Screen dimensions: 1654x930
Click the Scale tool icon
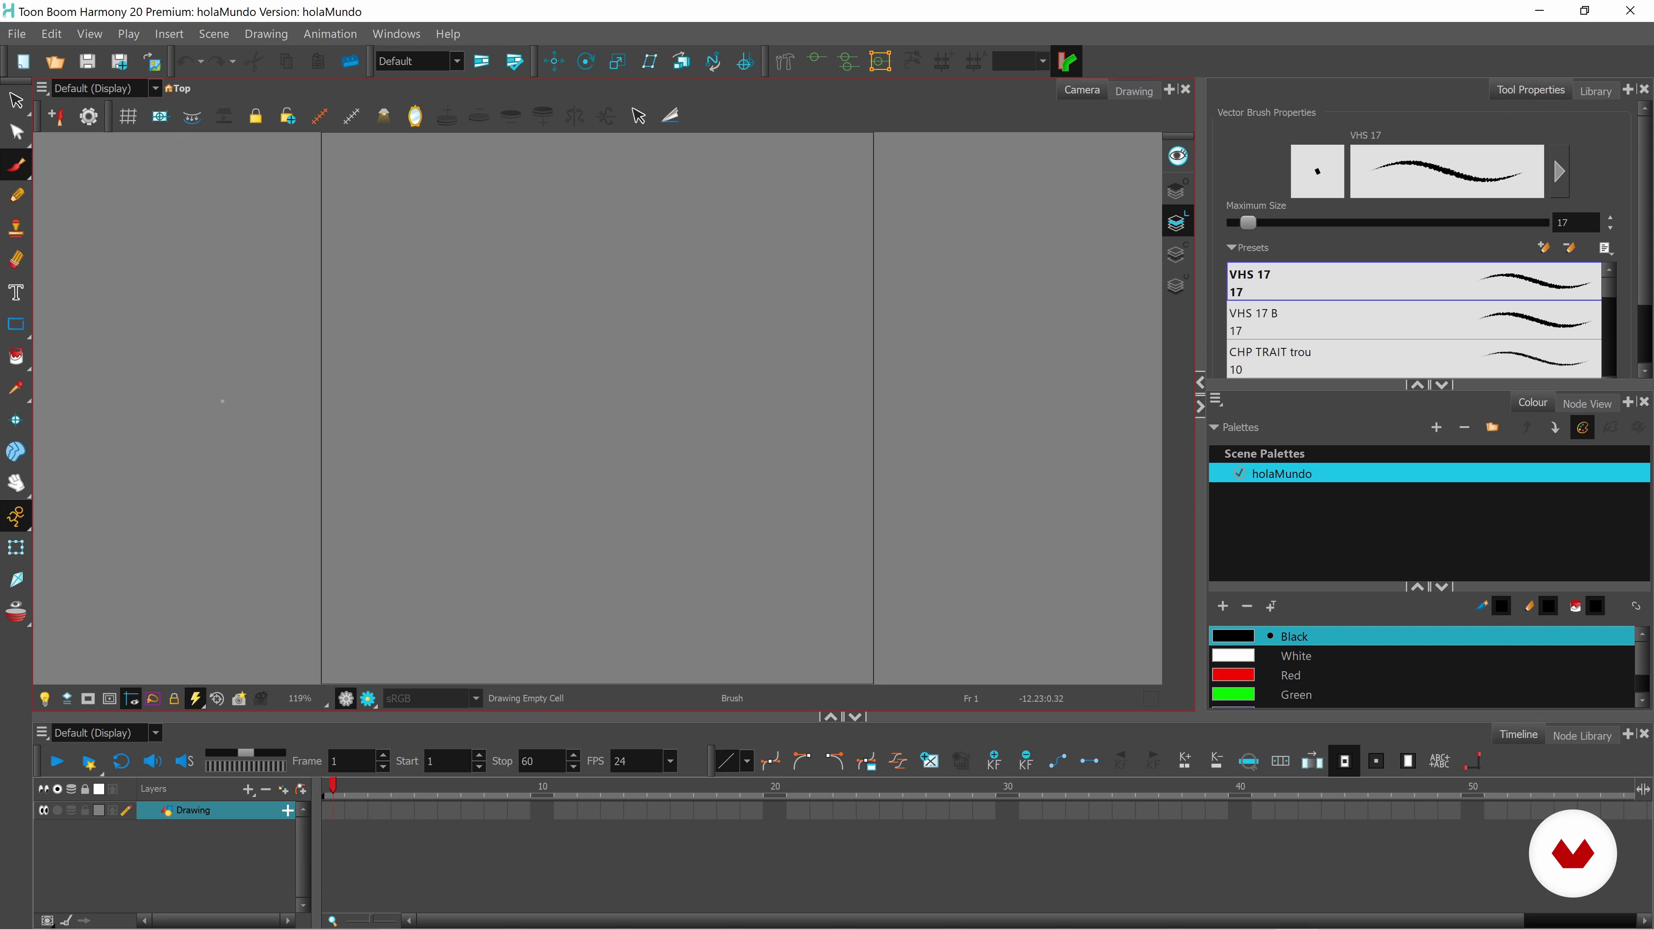(x=617, y=62)
